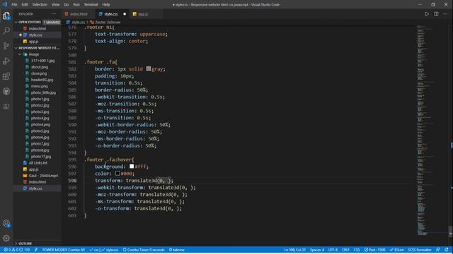Open the Run menu
This screenshot has height=254, width=453.
click(x=76, y=4)
